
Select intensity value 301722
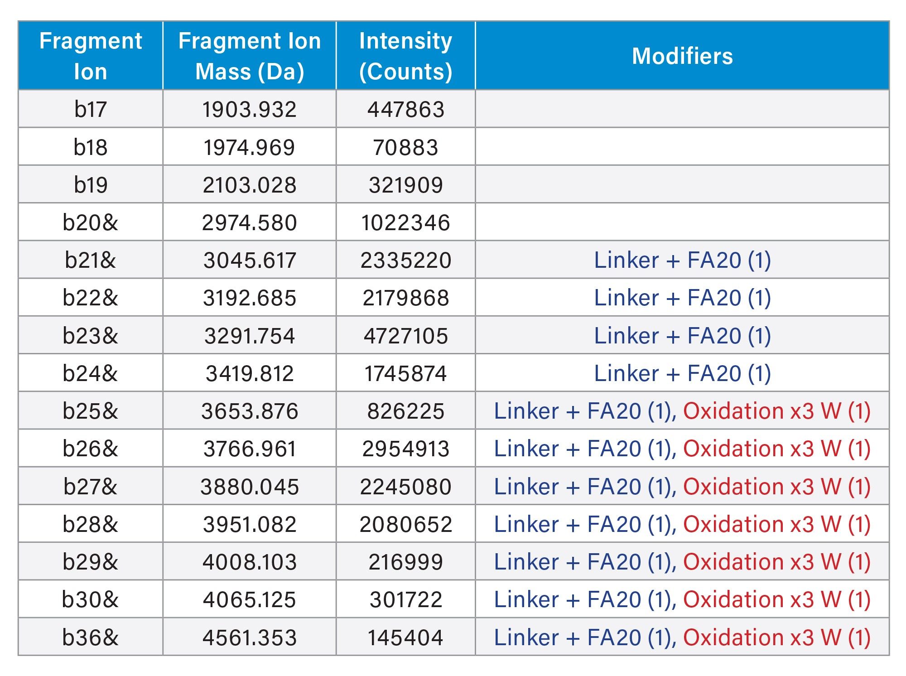pos(406,600)
